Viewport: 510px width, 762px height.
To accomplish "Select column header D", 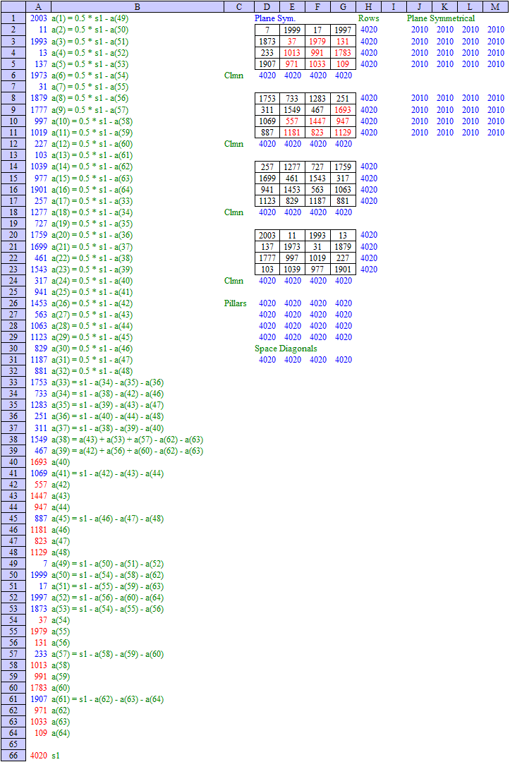I will 267,6.
